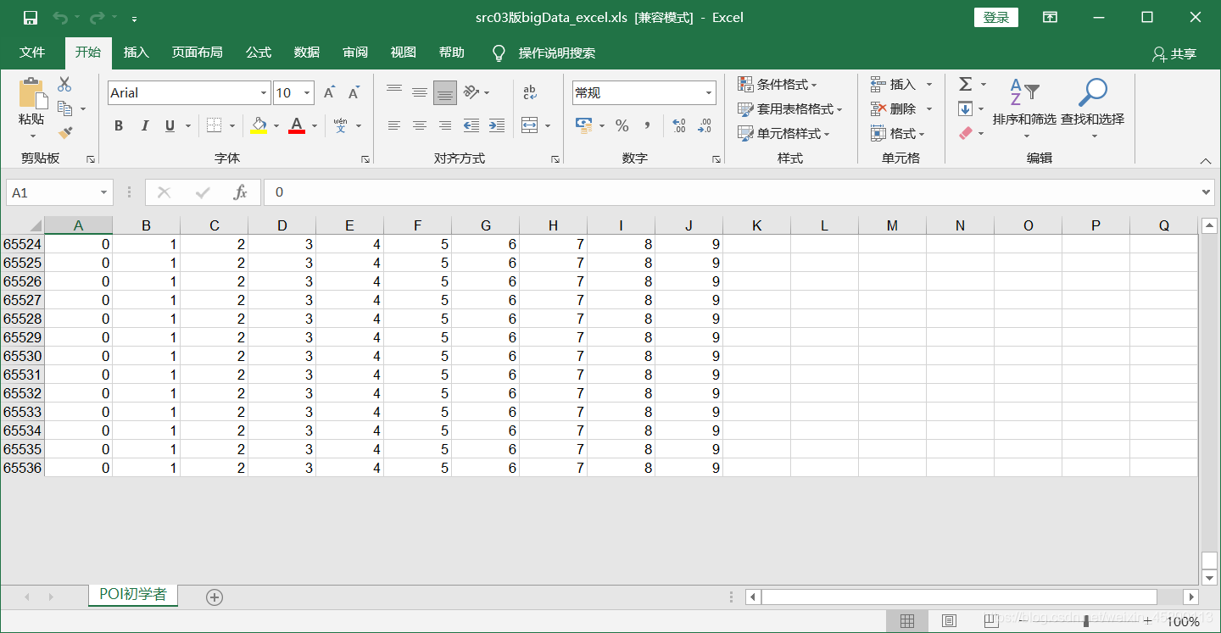Click 删除 delete cells button
1221x633 pixels.
coord(894,109)
